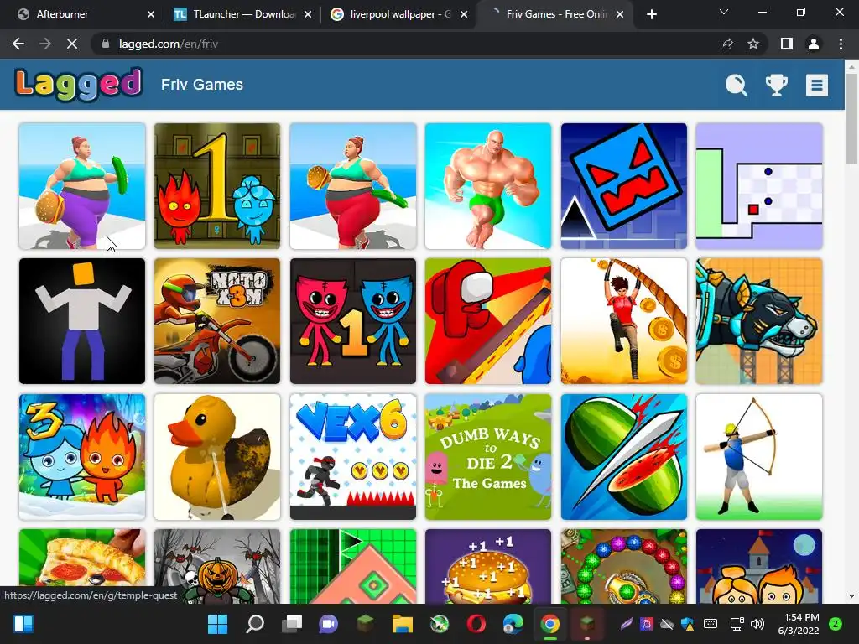This screenshot has height=644, width=859.
Task: Play the burger clicker +1 game
Action: point(488,566)
